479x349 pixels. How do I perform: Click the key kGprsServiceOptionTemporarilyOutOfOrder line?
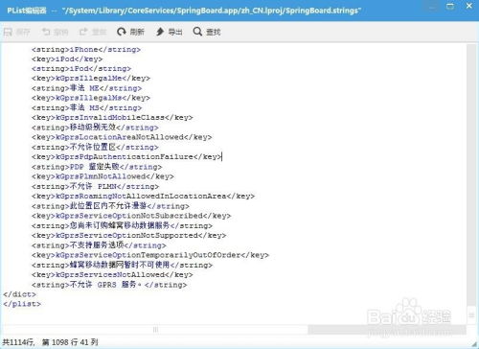150,255
